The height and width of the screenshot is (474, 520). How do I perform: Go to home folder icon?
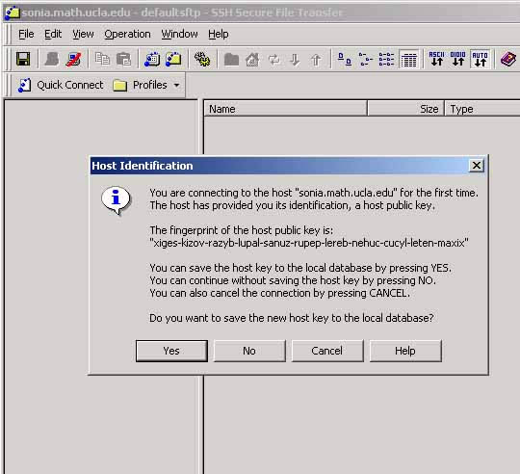[x=252, y=60]
